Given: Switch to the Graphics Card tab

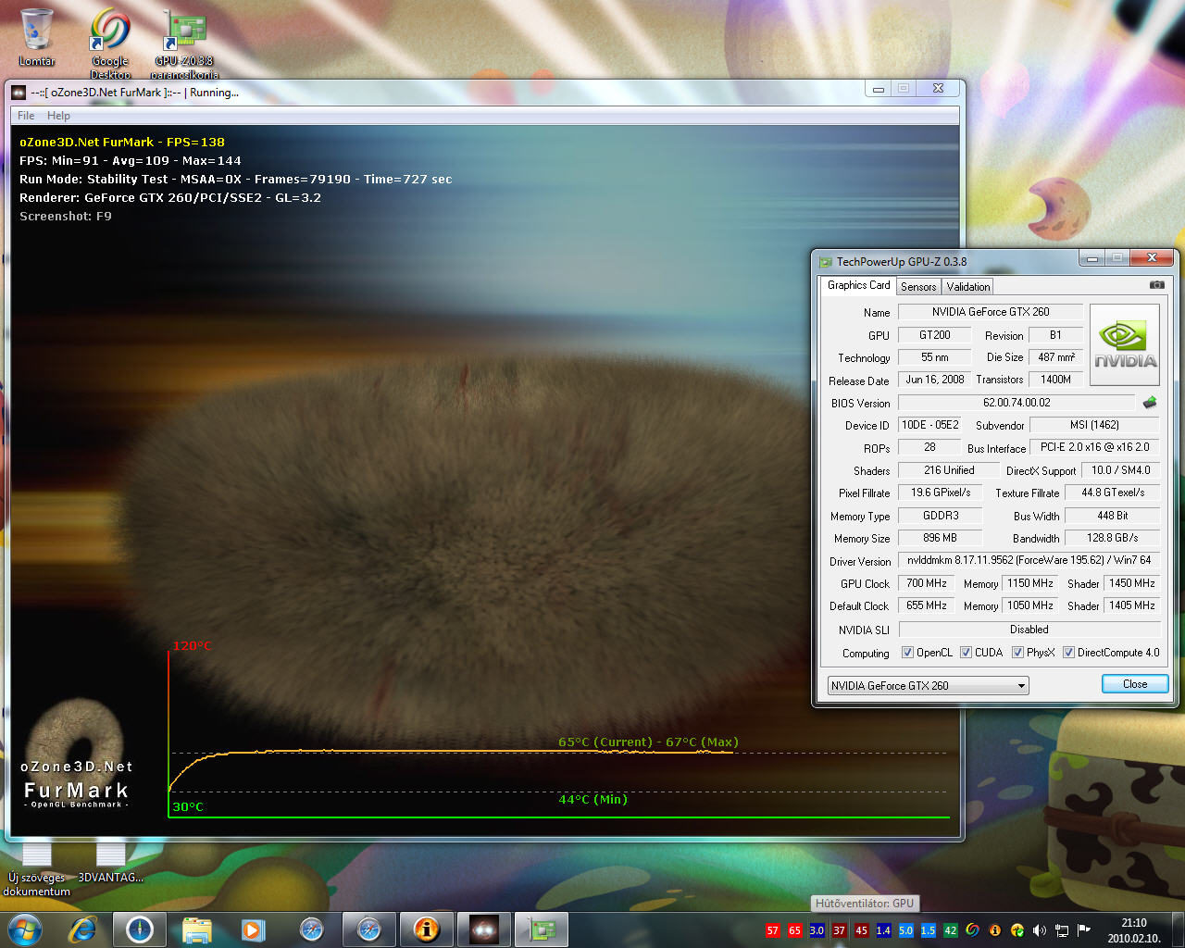Looking at the screenshot, I should point(858,285).
